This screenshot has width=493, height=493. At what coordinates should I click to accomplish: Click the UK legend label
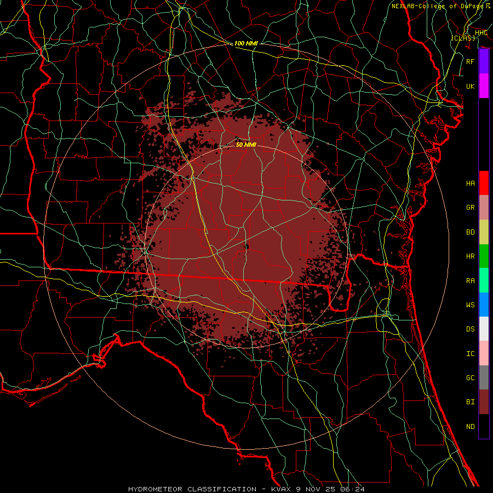point(471,86)
